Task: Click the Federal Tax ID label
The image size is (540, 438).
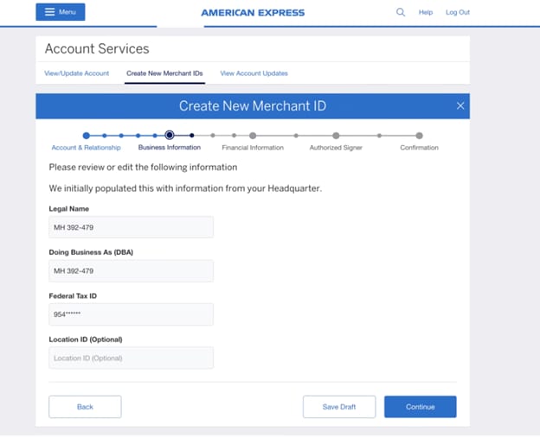Action: coord(73,296)
